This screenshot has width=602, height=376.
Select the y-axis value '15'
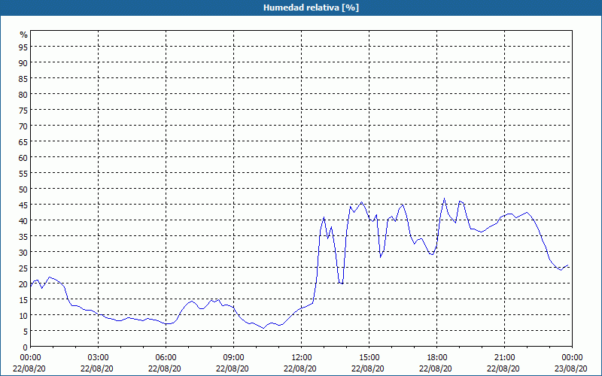[x=23, y=300]
